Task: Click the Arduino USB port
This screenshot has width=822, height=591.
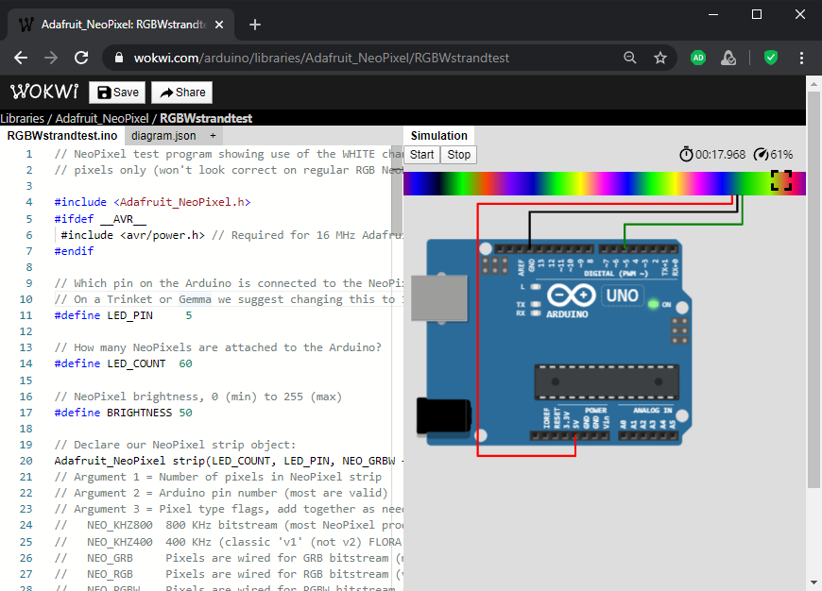Action: pyautogui.click(x=439, y=297)
